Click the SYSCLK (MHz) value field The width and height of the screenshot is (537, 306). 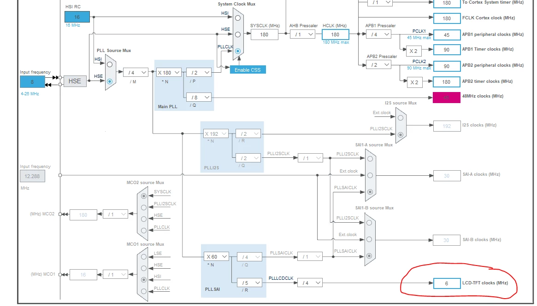coord(265,35)
